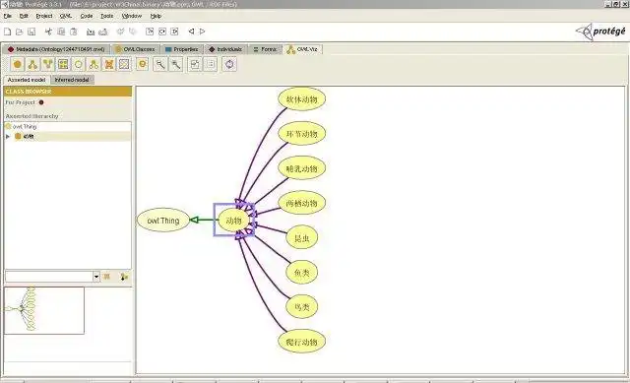The height and width of the screenshot is (383, 630).
Task: Click OWLViz Hide class circle icon
Action: [79, 64]
